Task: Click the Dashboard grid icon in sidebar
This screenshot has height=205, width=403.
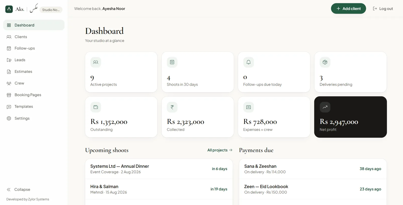Action: tap(9, 25)
